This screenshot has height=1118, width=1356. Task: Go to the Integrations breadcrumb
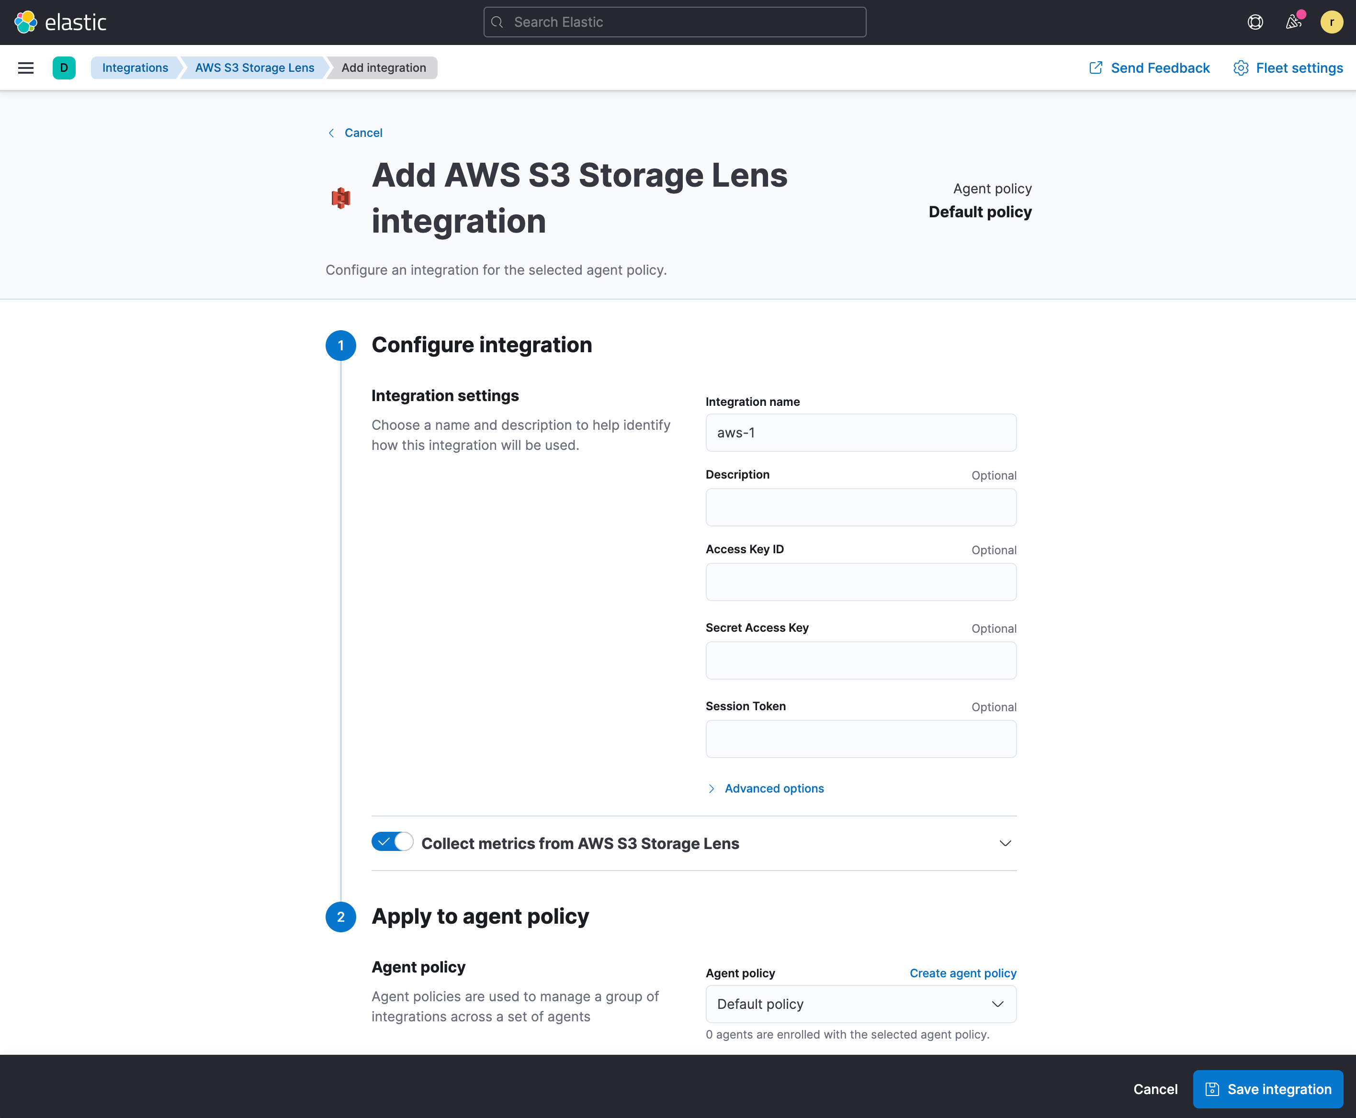tap(135, 67)
